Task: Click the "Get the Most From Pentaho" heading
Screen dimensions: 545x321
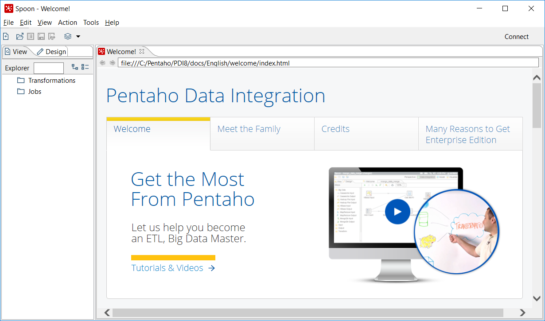Action: coord(193,189)
